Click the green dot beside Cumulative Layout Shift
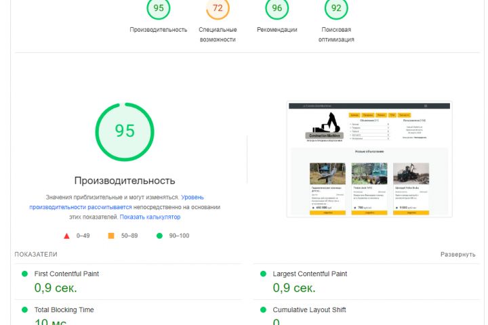This screenshot has height=325, width=488. click(263, 309)
